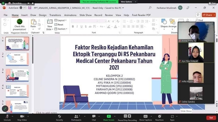
Task: Toggle Center paragraph alignment
Action: click(x=129, y=26)
